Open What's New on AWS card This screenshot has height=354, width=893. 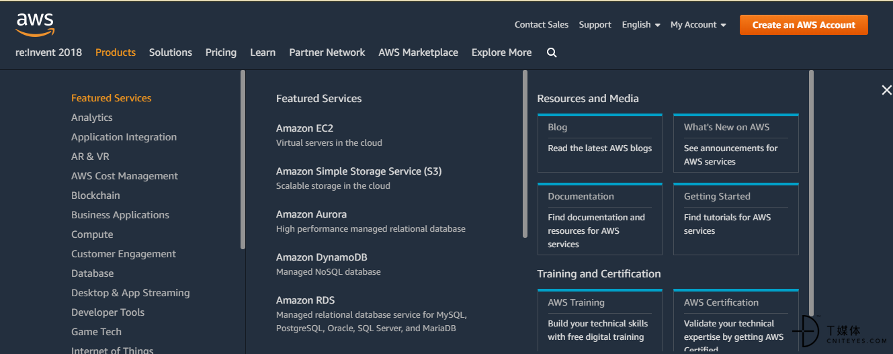pos(736,143)
